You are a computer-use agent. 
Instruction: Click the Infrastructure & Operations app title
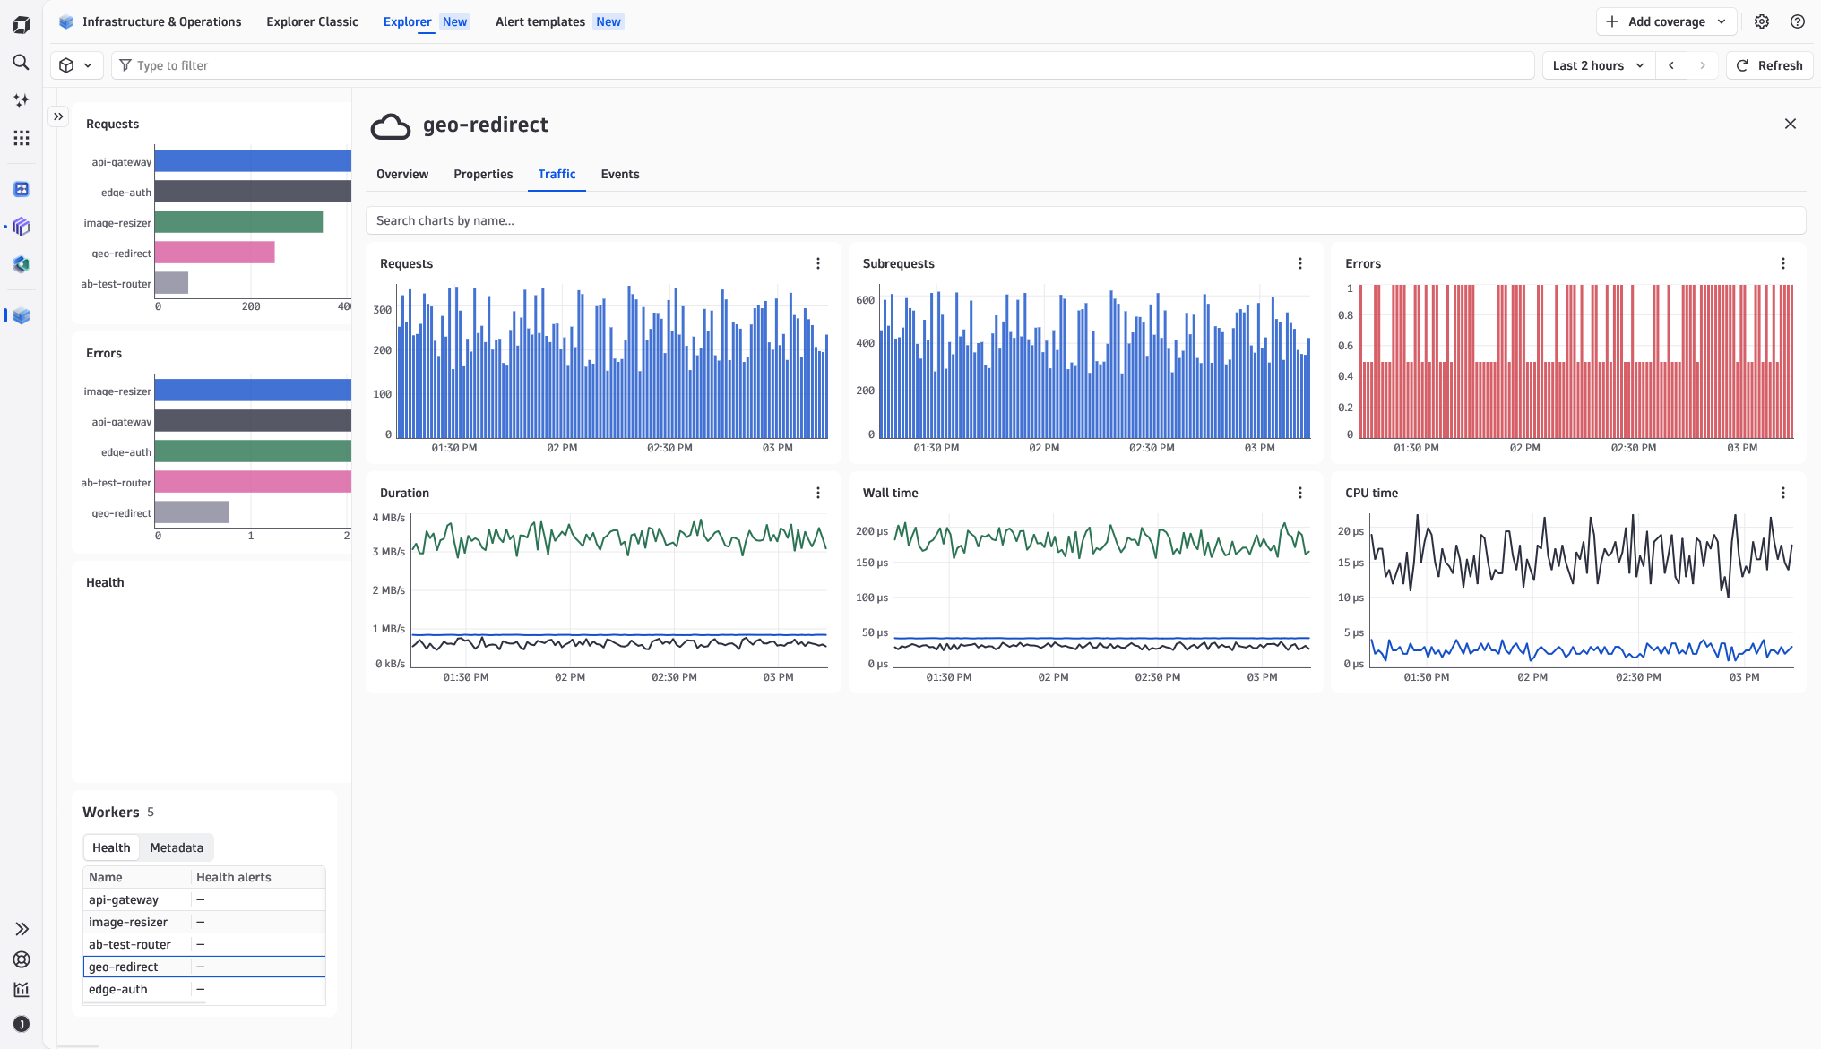pos(162,21)
